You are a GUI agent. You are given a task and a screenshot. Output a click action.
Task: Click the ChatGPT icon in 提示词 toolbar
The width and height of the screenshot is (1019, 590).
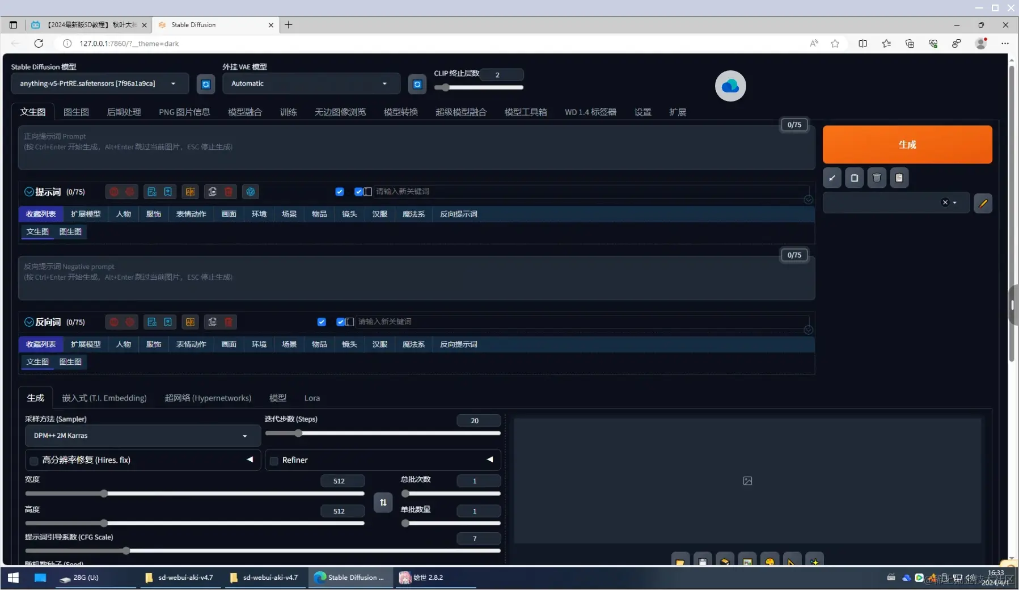click(x=251, y=192)
